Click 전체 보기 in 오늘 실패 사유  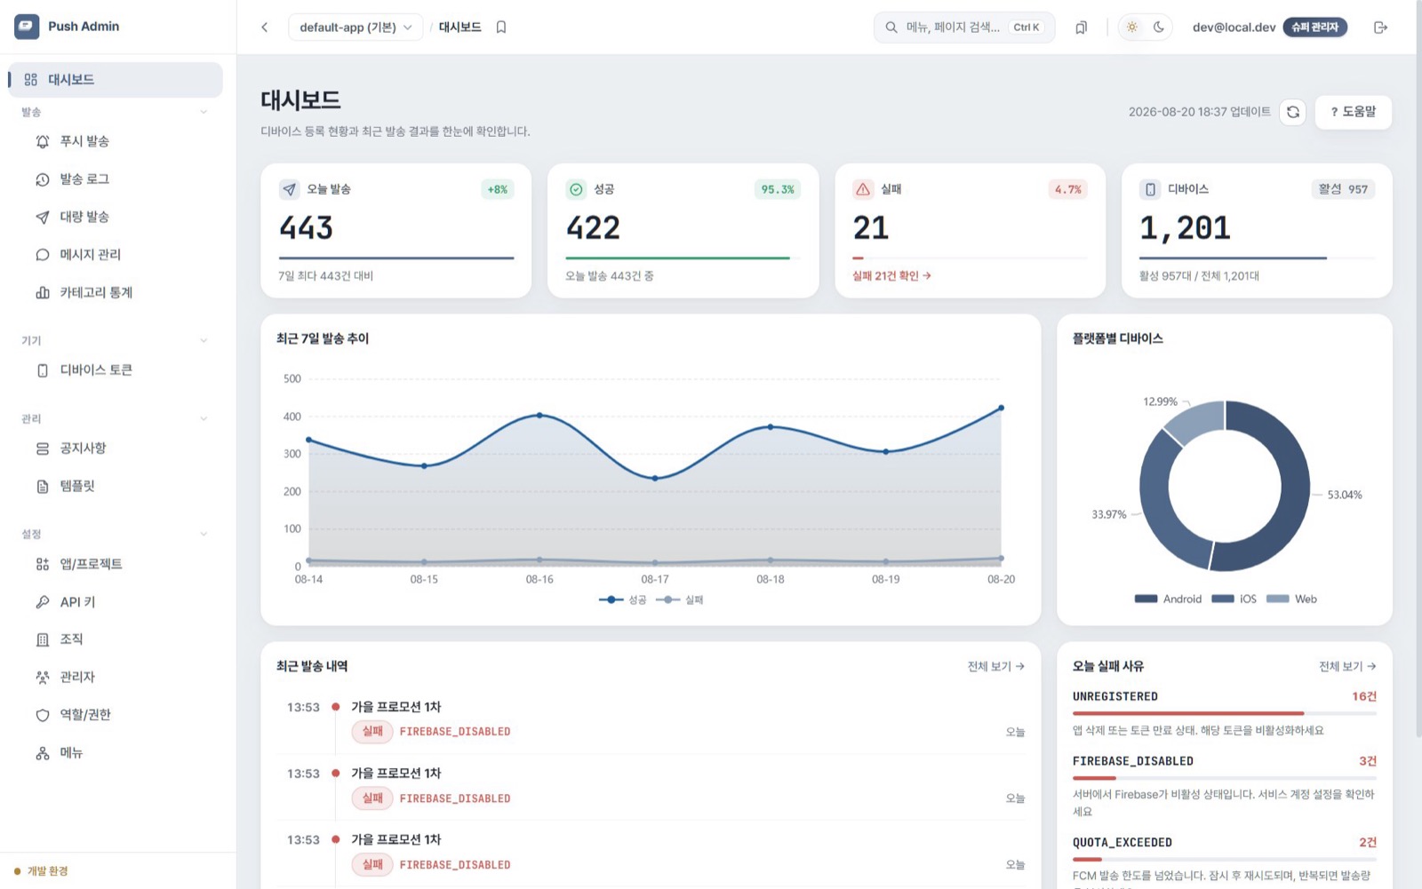(1347, 666)
